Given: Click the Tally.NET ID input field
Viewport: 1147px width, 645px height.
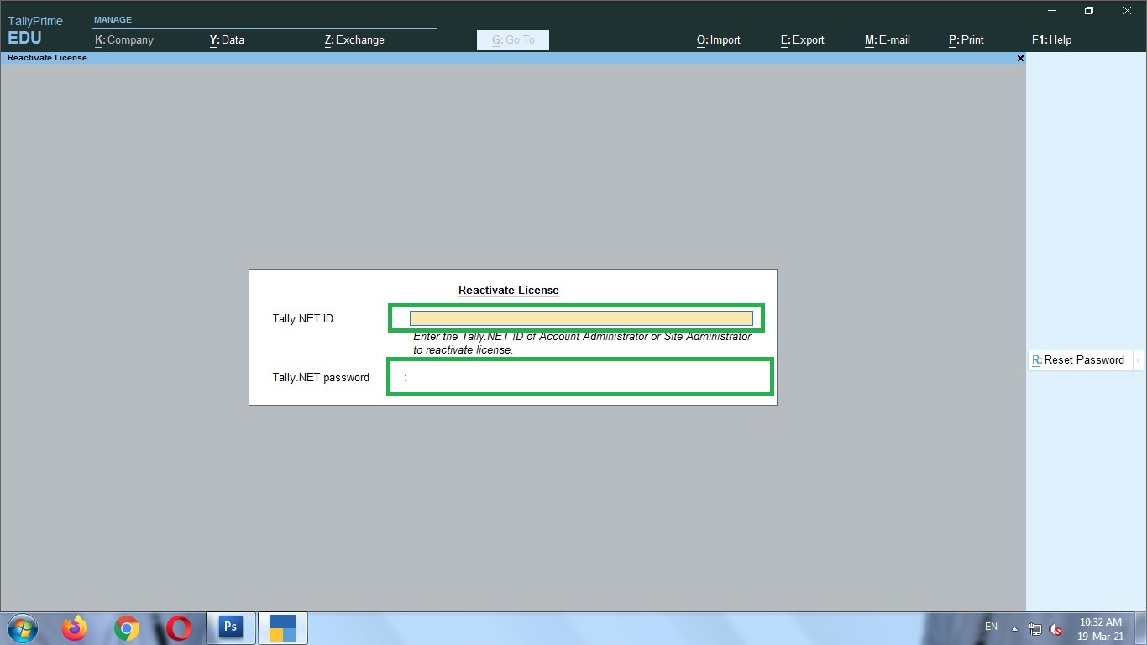Looking at the screenshot, I should pyautogui.click(x=581, y=318).
